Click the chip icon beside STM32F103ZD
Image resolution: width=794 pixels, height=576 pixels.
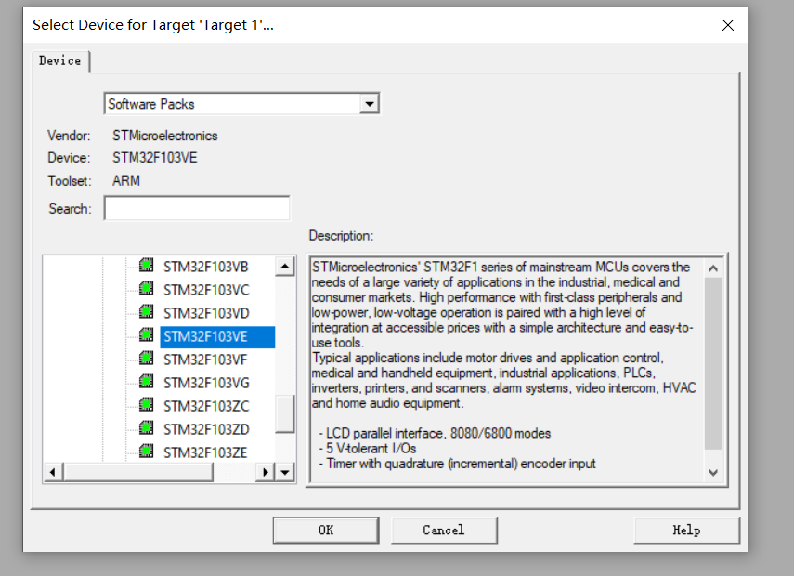(x=147, y=427)
